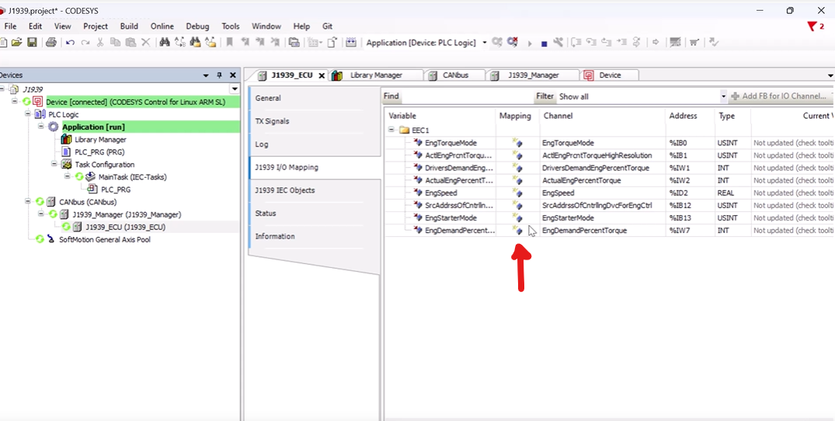This screenshot has height=421, width=835.
Task: Open the Application device selection dropdown
Action: (x=485, y=43)
